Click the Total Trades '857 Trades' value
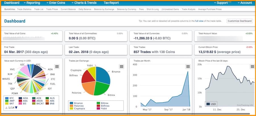256x116 pixels. [x=142, y=52]
